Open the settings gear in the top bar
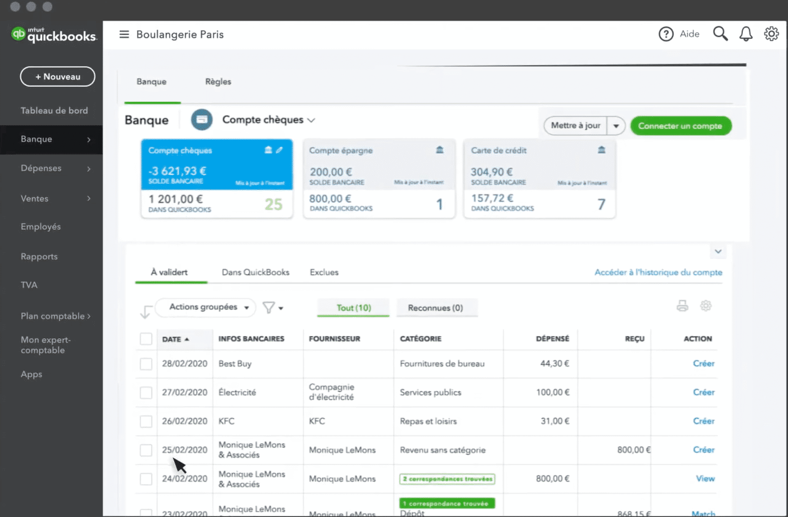788x517 pixels. pos(772,34)
